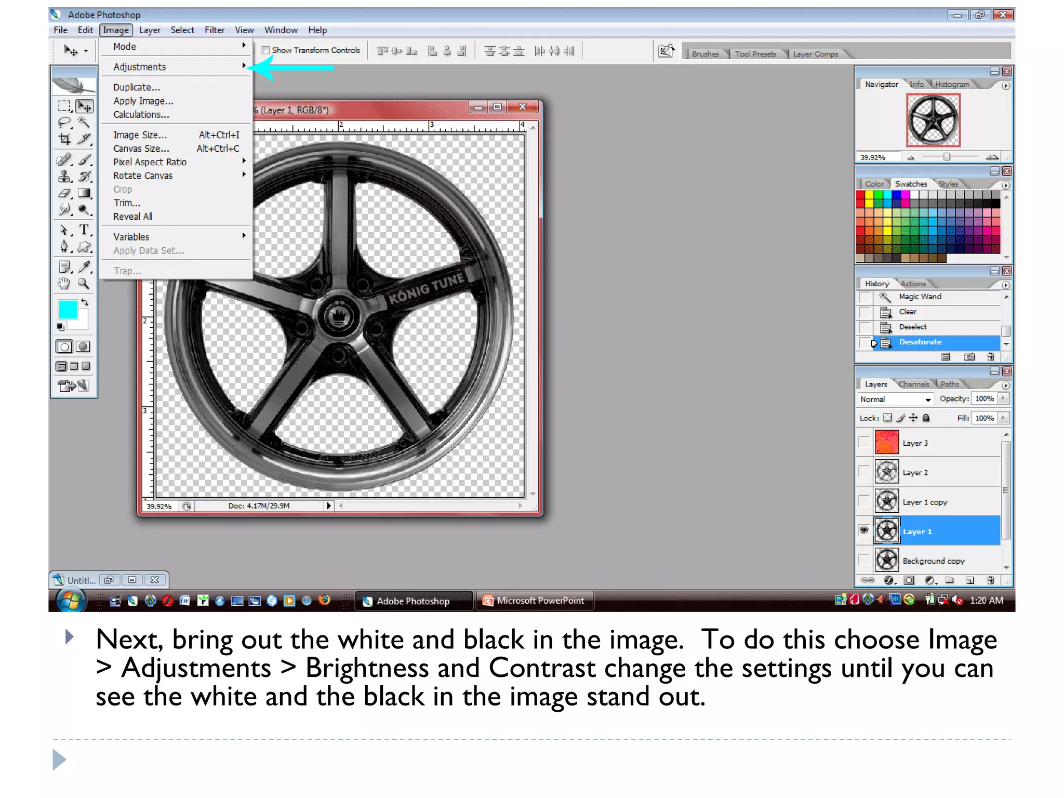Image resolution: width=1064 pixels, height=798 pixels.
Task: Select the Crop tool
Action: coord(64,139)
